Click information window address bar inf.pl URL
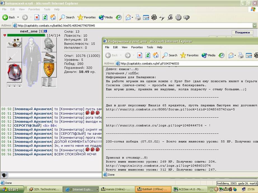The height and width of the screenshot is (193, 258). point(187,64)
